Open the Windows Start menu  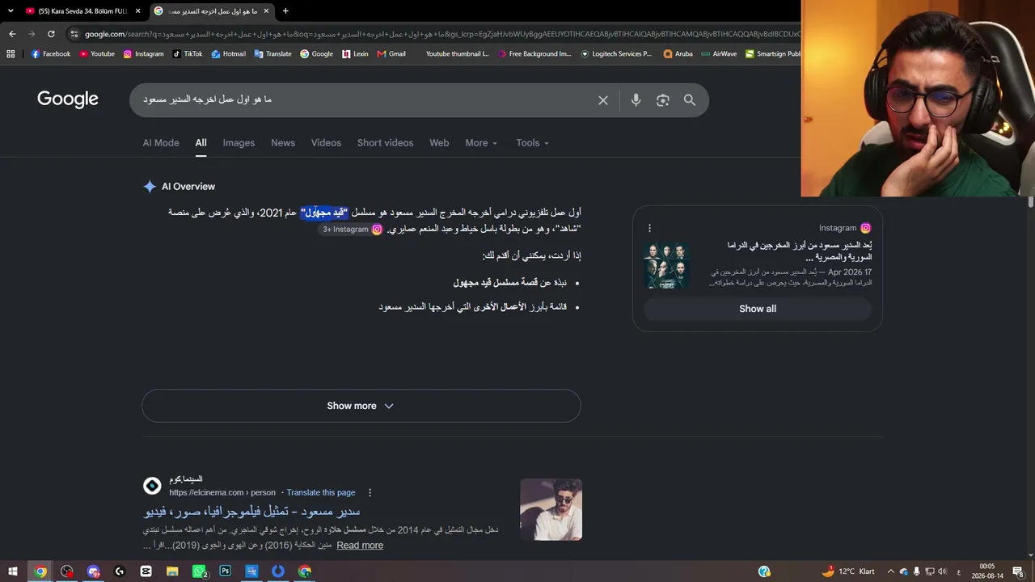(13, 571)
